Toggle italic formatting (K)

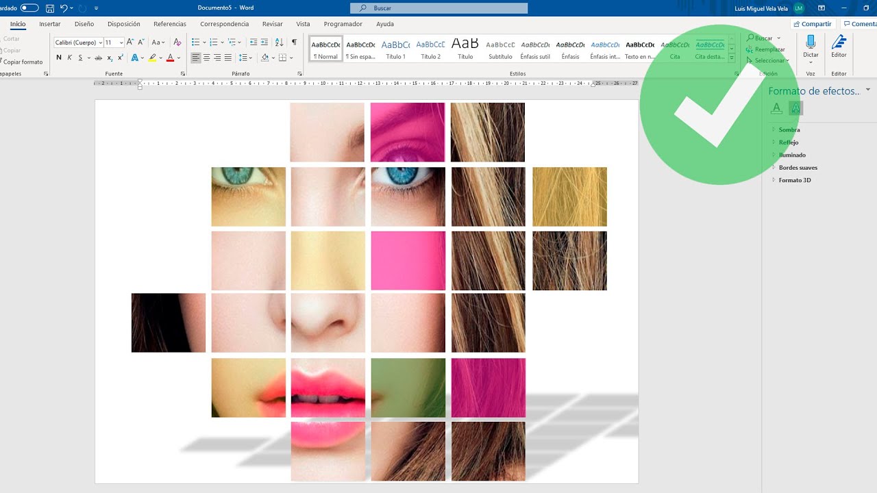(69, 58)
